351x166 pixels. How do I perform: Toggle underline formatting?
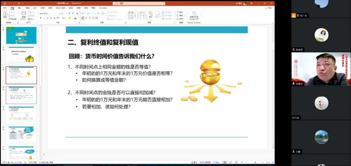point(48,18)
